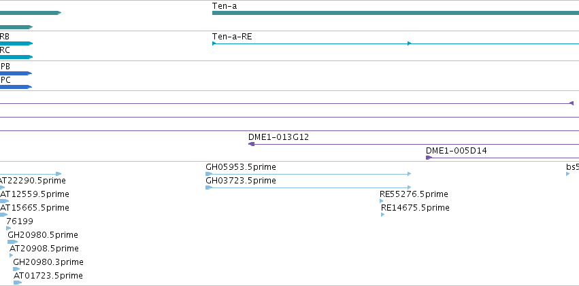This screenshot has width=579, height=286.
Task: Select the Ten-a gene bar
Action: [395, 13]
